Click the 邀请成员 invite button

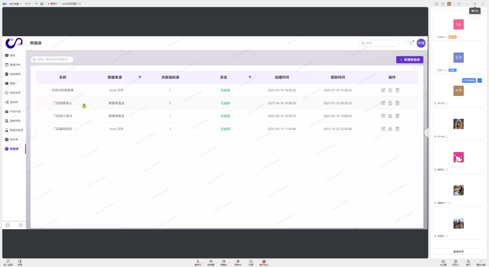tap(458, 252)
